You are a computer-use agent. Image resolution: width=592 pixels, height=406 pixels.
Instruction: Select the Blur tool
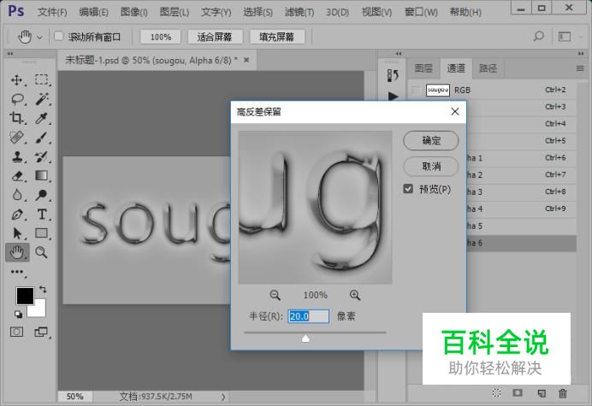tap(16, 195)
